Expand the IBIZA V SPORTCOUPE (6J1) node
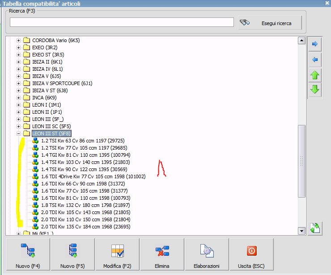This screenshot has width=331, height=275. coord(19,83)
